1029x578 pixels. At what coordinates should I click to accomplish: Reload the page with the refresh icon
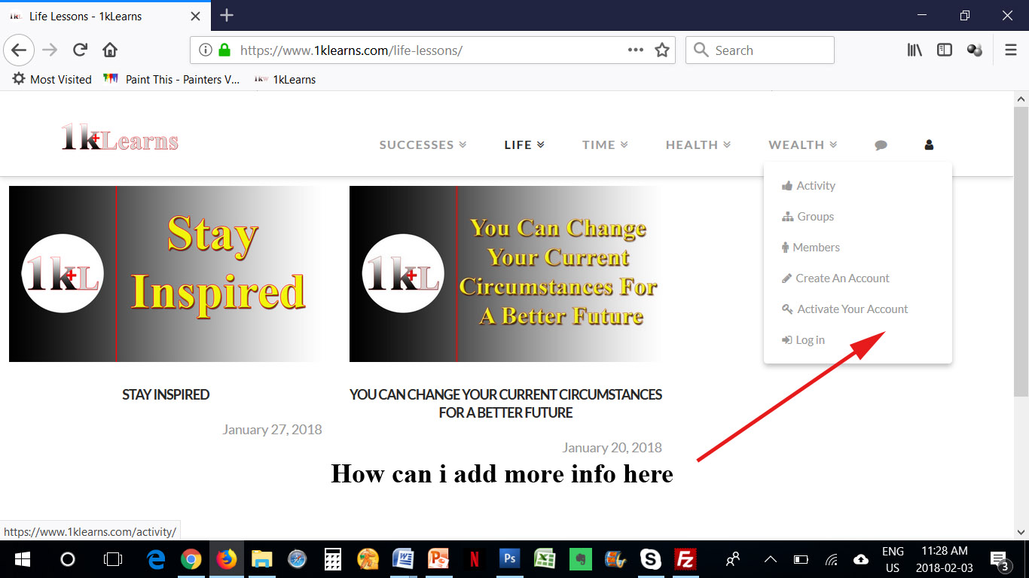pos(80,50)
